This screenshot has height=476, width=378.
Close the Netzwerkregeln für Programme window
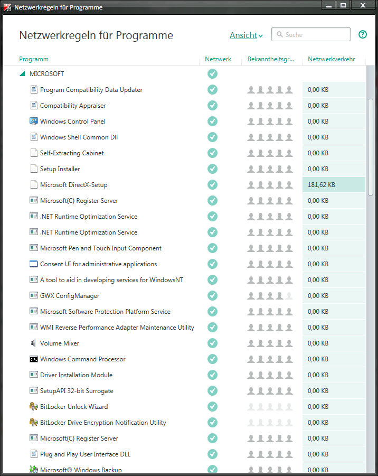tap(363, 5)
